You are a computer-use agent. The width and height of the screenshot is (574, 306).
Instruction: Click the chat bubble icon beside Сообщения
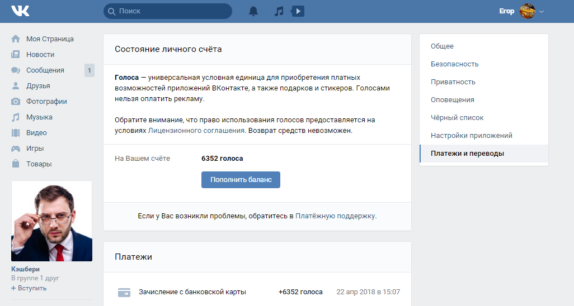point(16,70)
